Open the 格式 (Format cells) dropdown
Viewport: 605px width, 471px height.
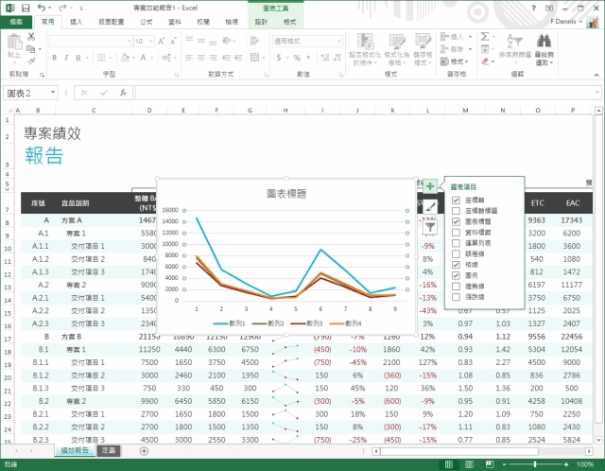[455, 61]
